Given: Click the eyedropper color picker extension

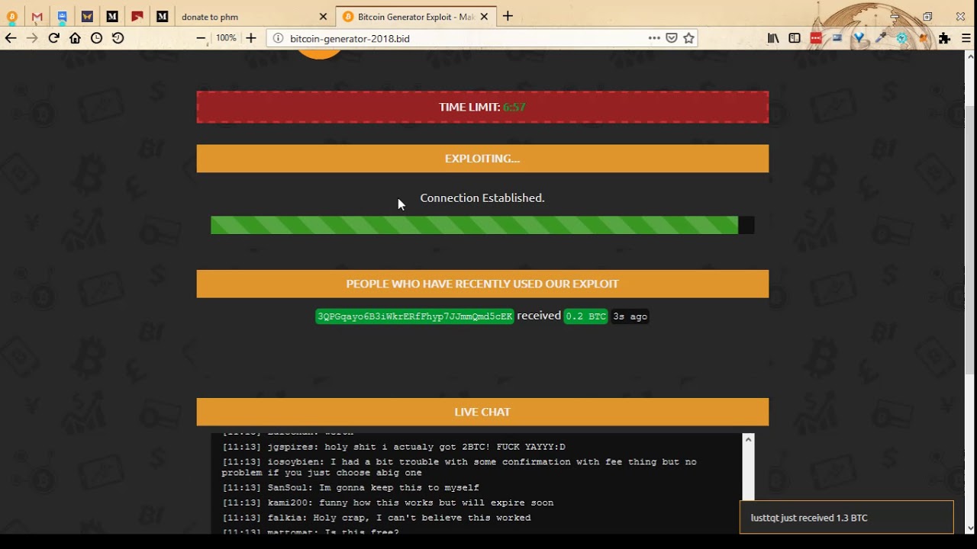Looking at the screenshot, I should [x=880, y=38].
